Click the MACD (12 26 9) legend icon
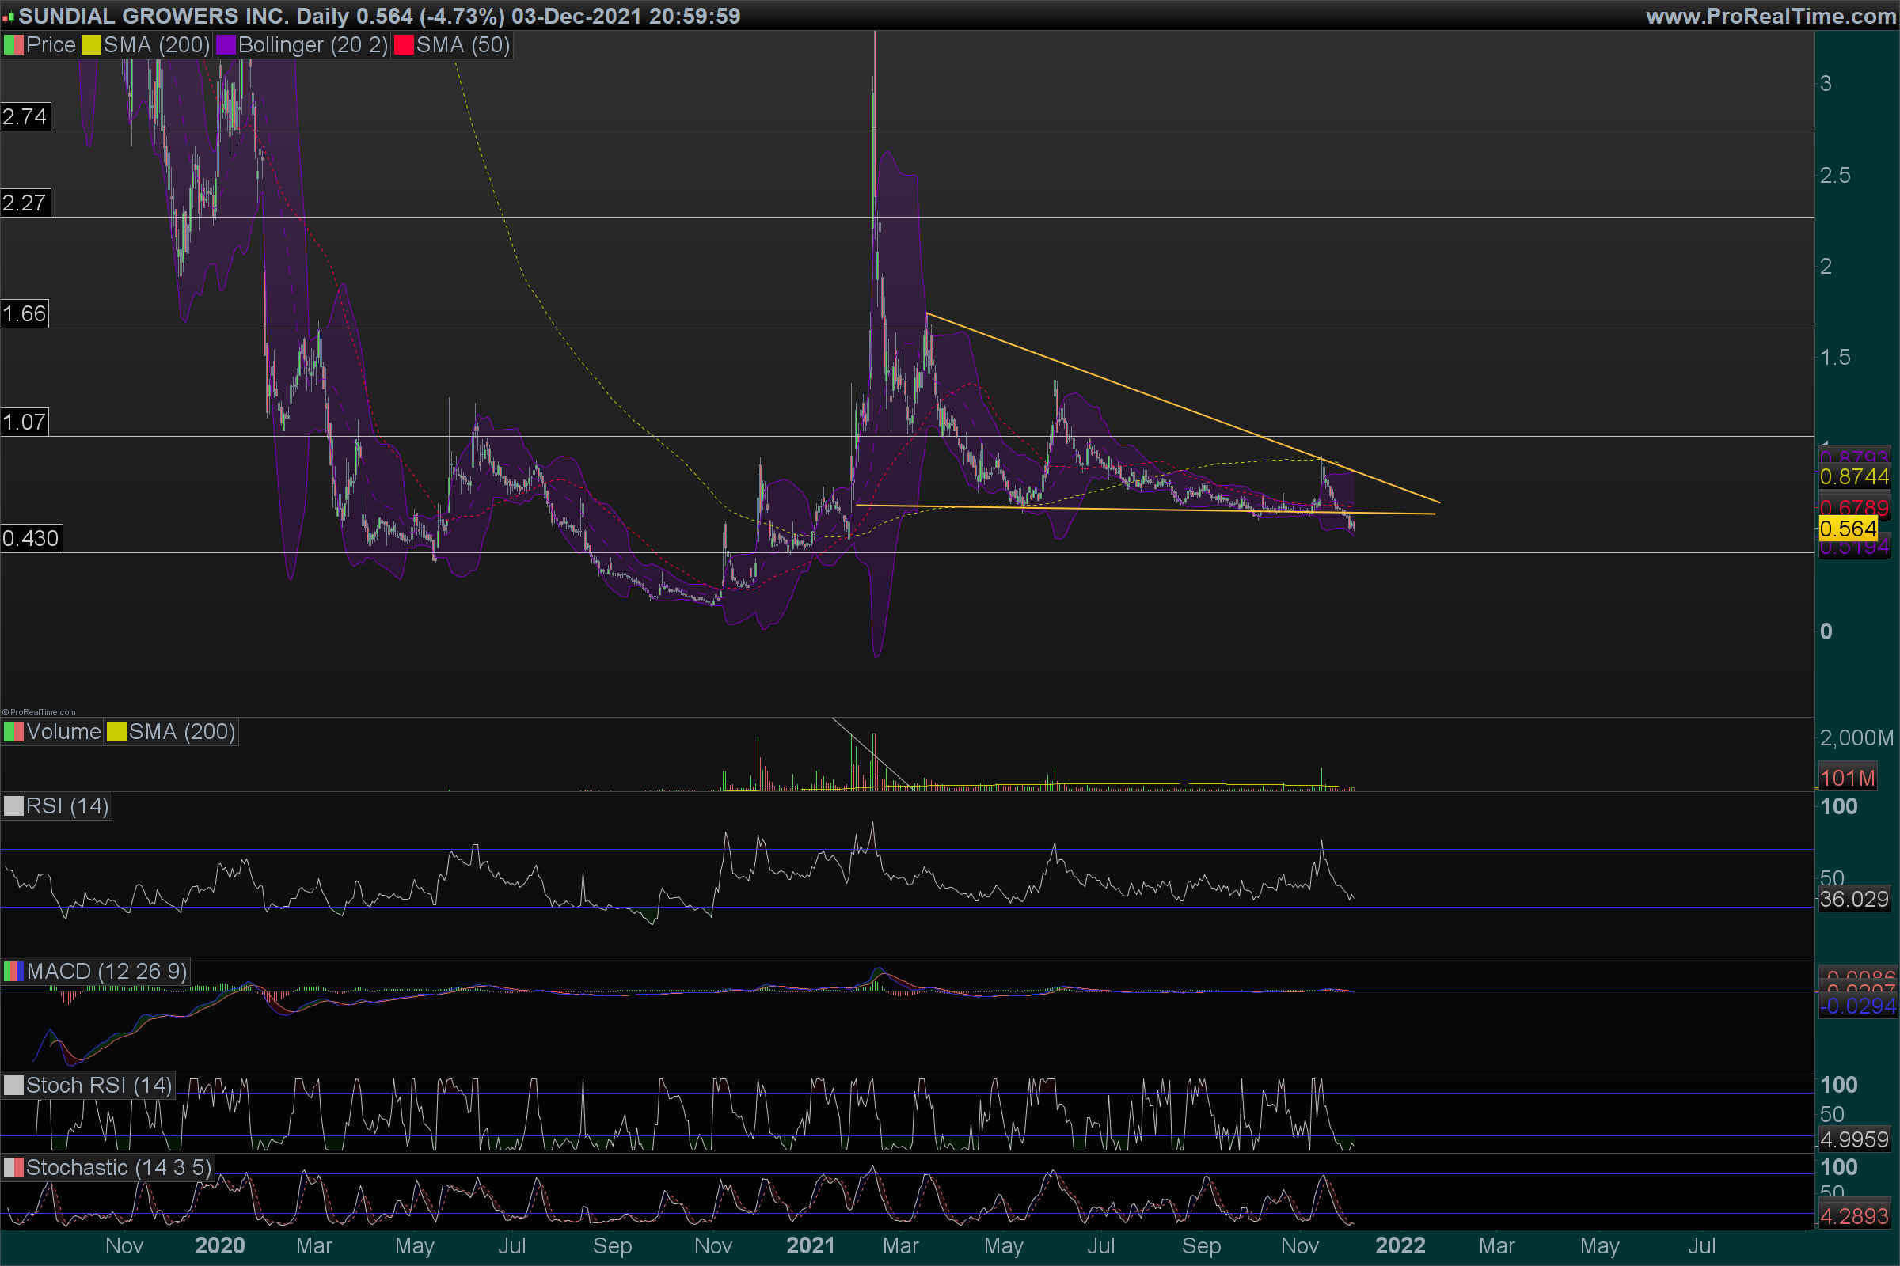The image size is (1900, 1266). click(13, 971)
